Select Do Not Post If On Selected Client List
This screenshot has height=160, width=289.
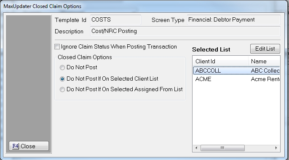point(62,79)
